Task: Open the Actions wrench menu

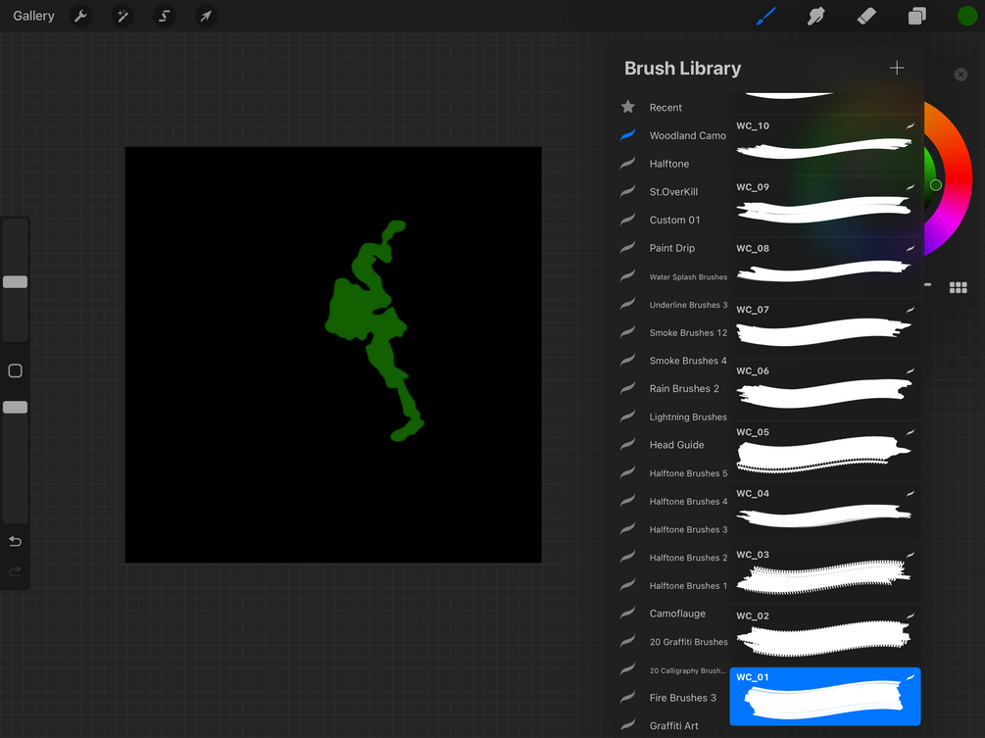Action: [x=80, y=16]
